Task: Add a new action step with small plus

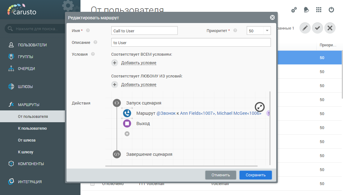Action: (127, 134)
